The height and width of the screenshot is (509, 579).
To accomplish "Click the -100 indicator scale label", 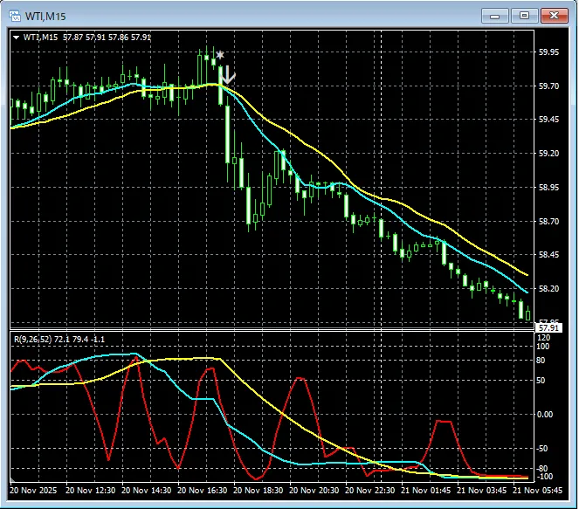I will (x=544, y=477).
